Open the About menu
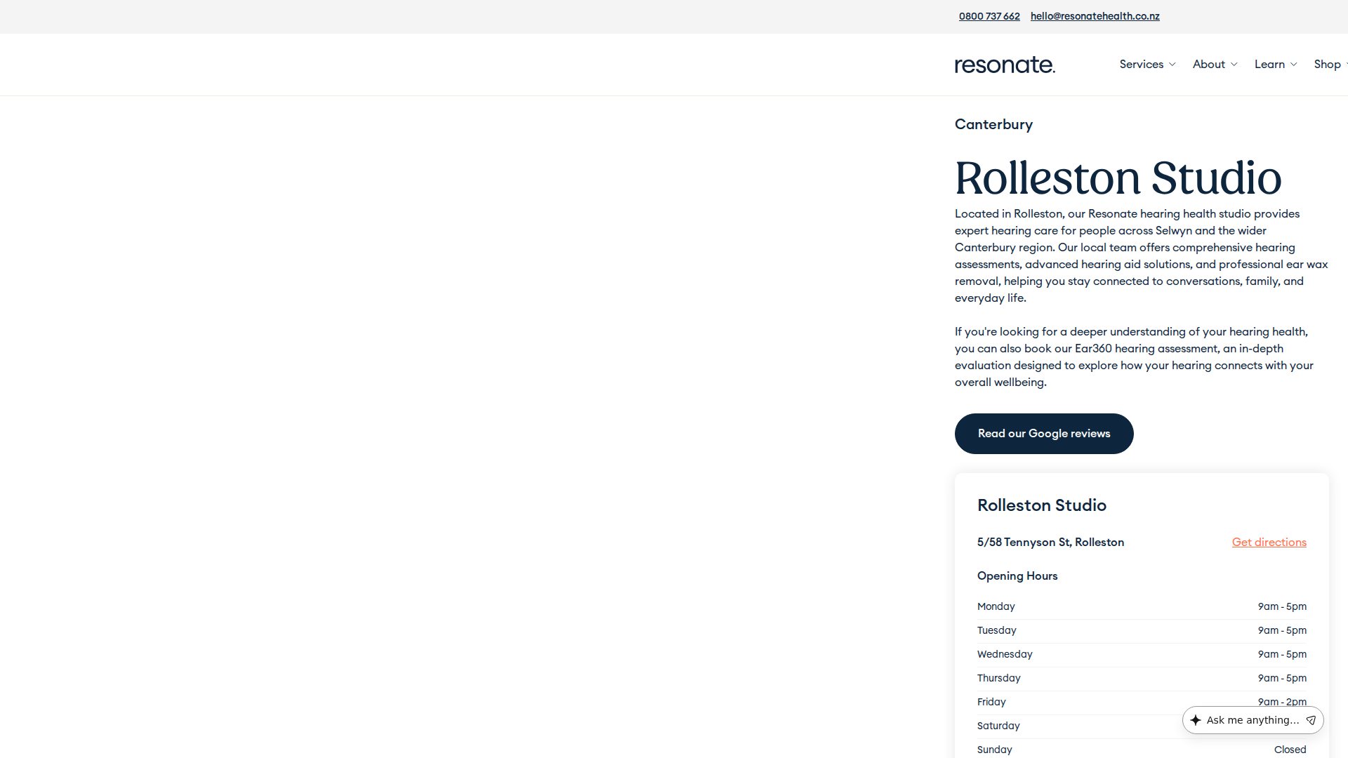The image size is (1348, 758). click(x=1215, y=64)
